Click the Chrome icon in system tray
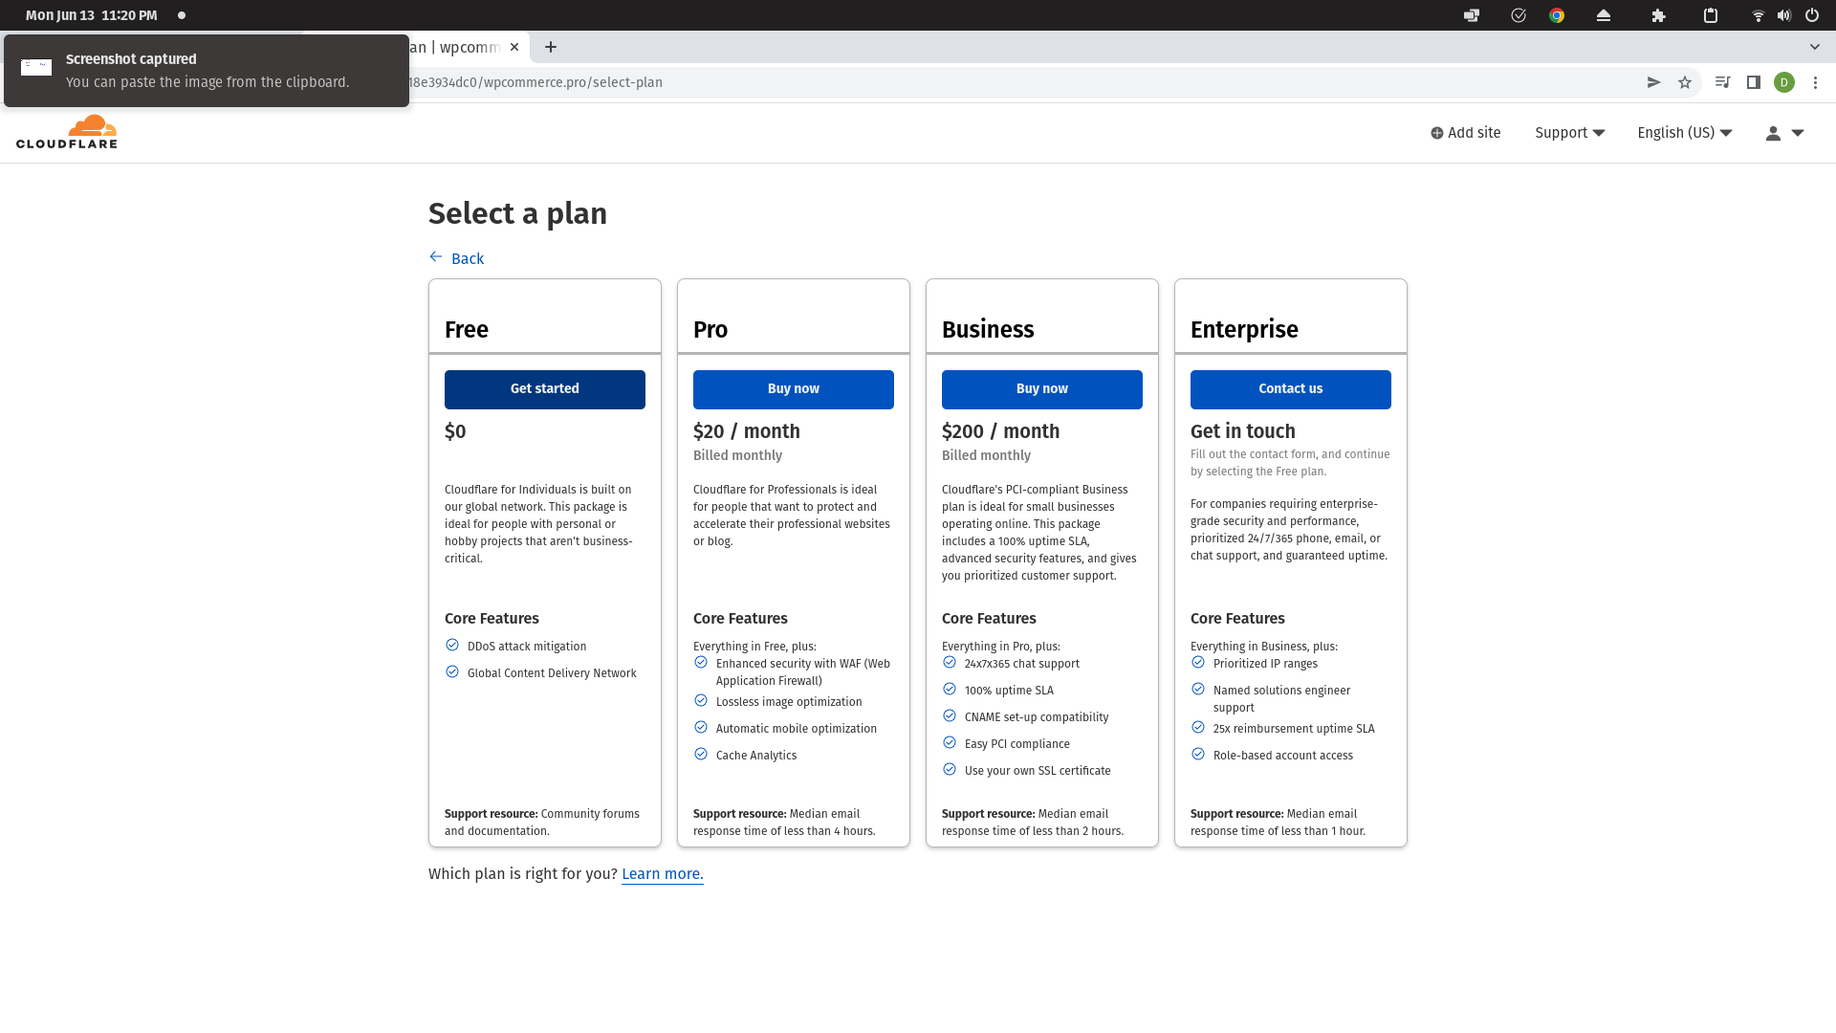The width and height of the screenshot is (1836, 1033). (1557, 15)
